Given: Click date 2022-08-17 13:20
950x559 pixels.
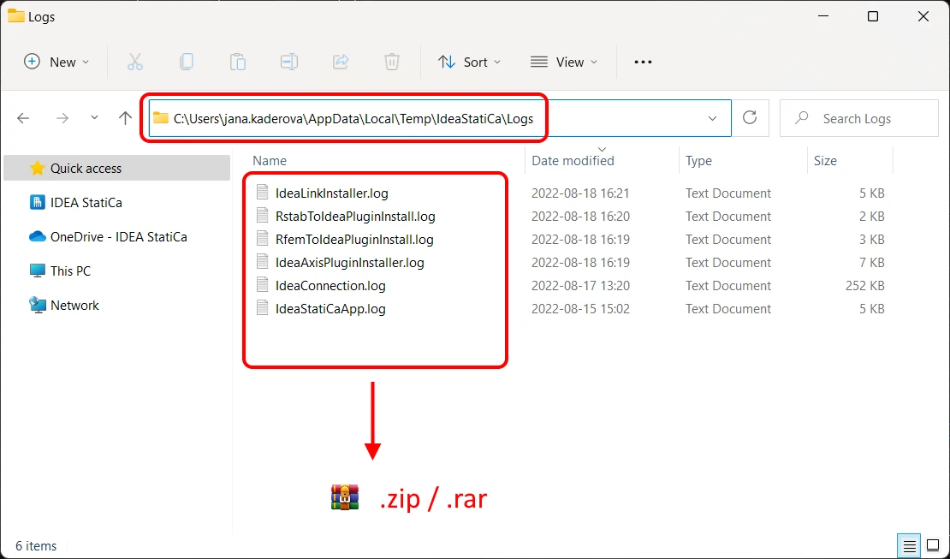Looking at the screenshot, I should coord(580,286).
